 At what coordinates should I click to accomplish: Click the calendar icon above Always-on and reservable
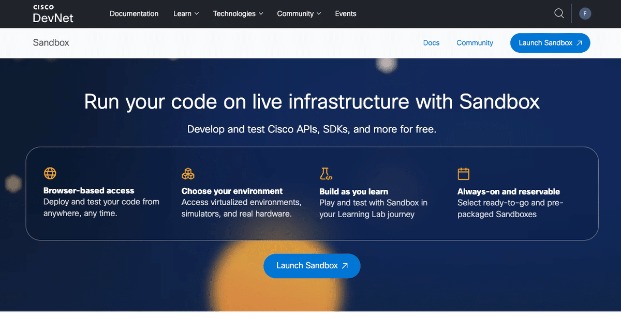coord(464,173)
